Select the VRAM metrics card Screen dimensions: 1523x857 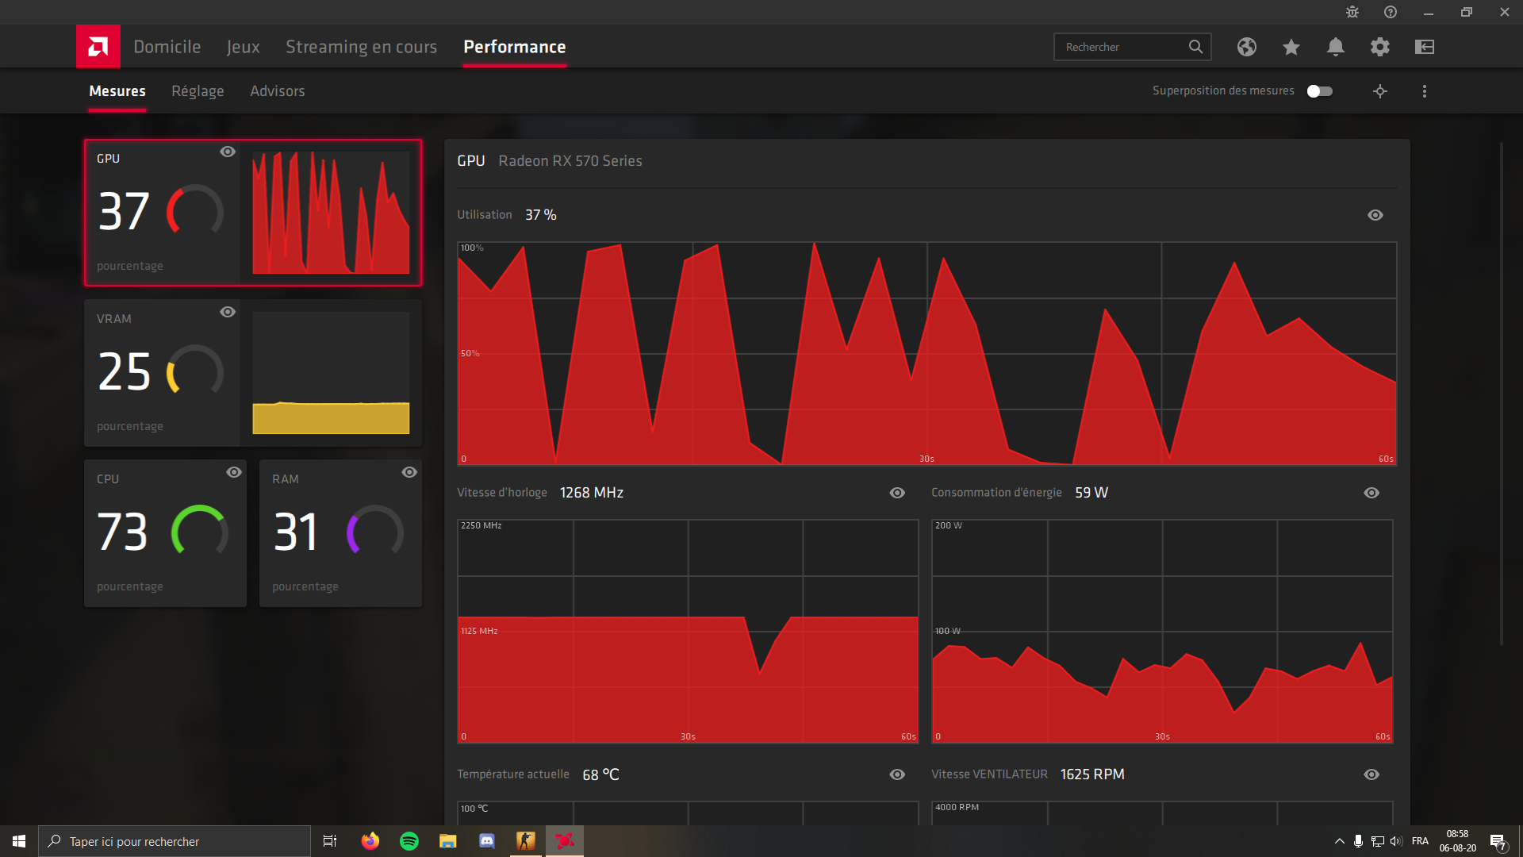tap(253, 373)
